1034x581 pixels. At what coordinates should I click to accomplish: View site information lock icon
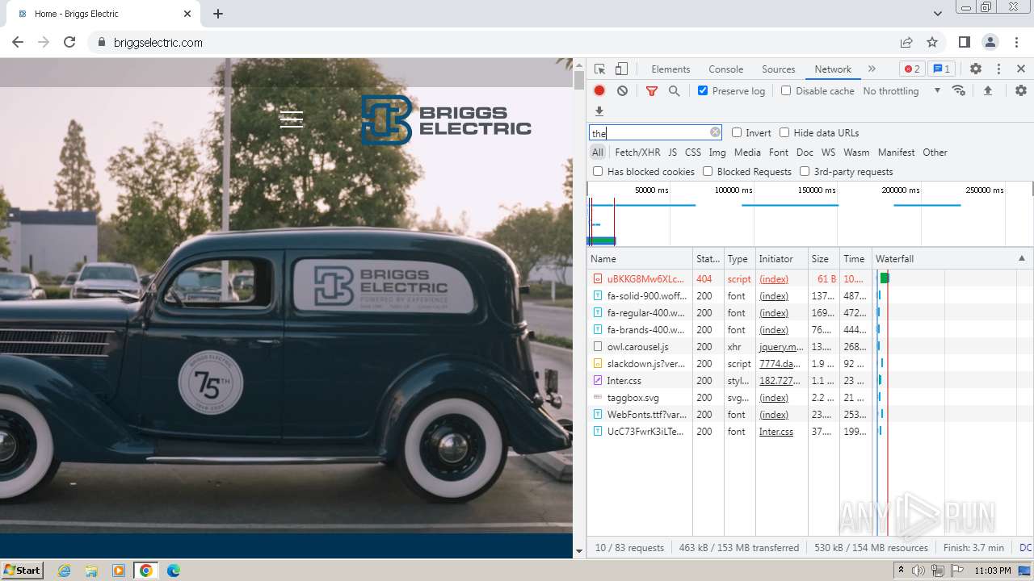102,42
